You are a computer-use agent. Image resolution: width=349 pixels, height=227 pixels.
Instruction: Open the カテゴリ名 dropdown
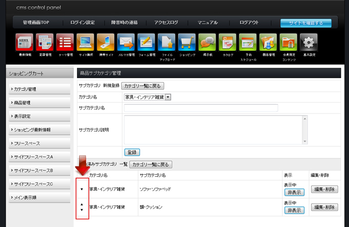[168, 96]
